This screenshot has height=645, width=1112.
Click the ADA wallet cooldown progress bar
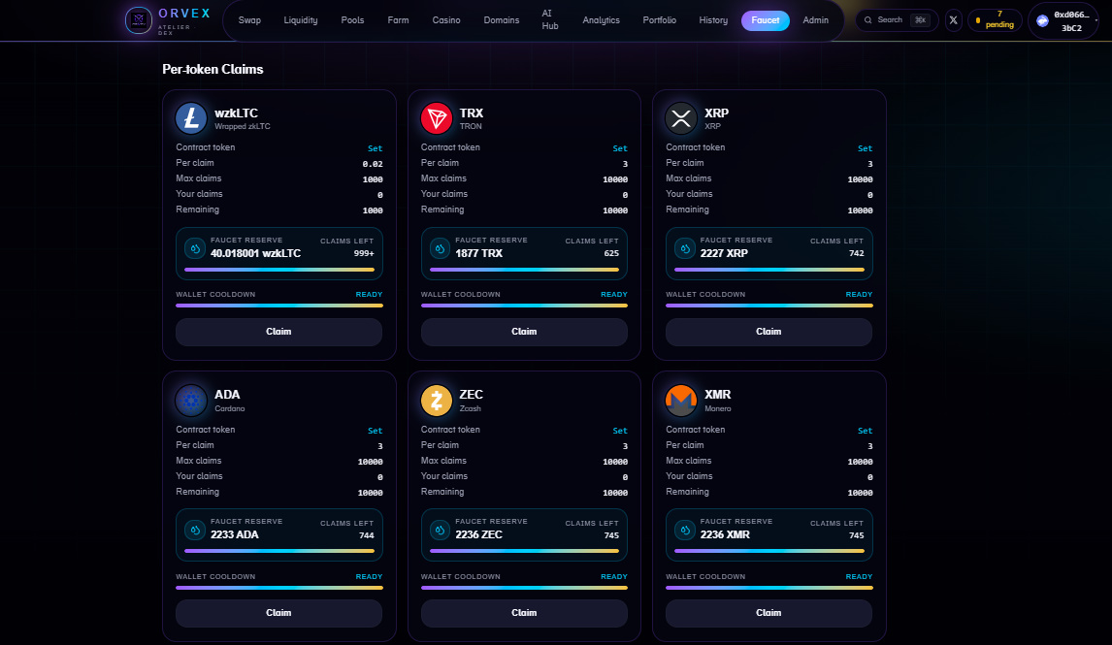point(279,588)
